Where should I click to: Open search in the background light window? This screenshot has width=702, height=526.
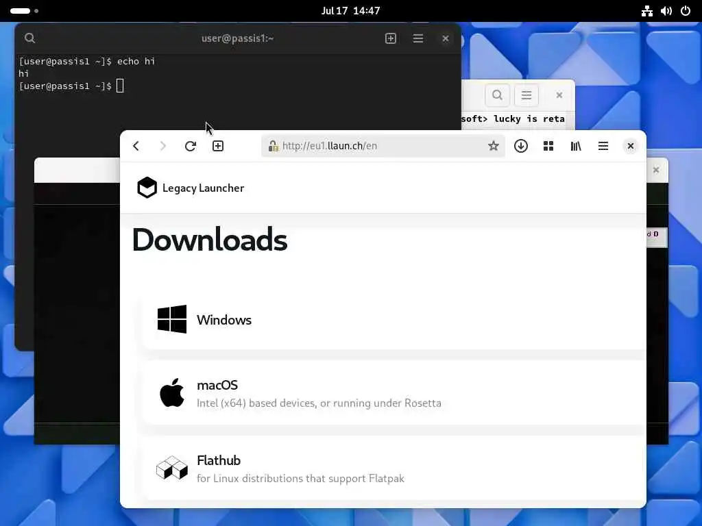pos(497,95)
